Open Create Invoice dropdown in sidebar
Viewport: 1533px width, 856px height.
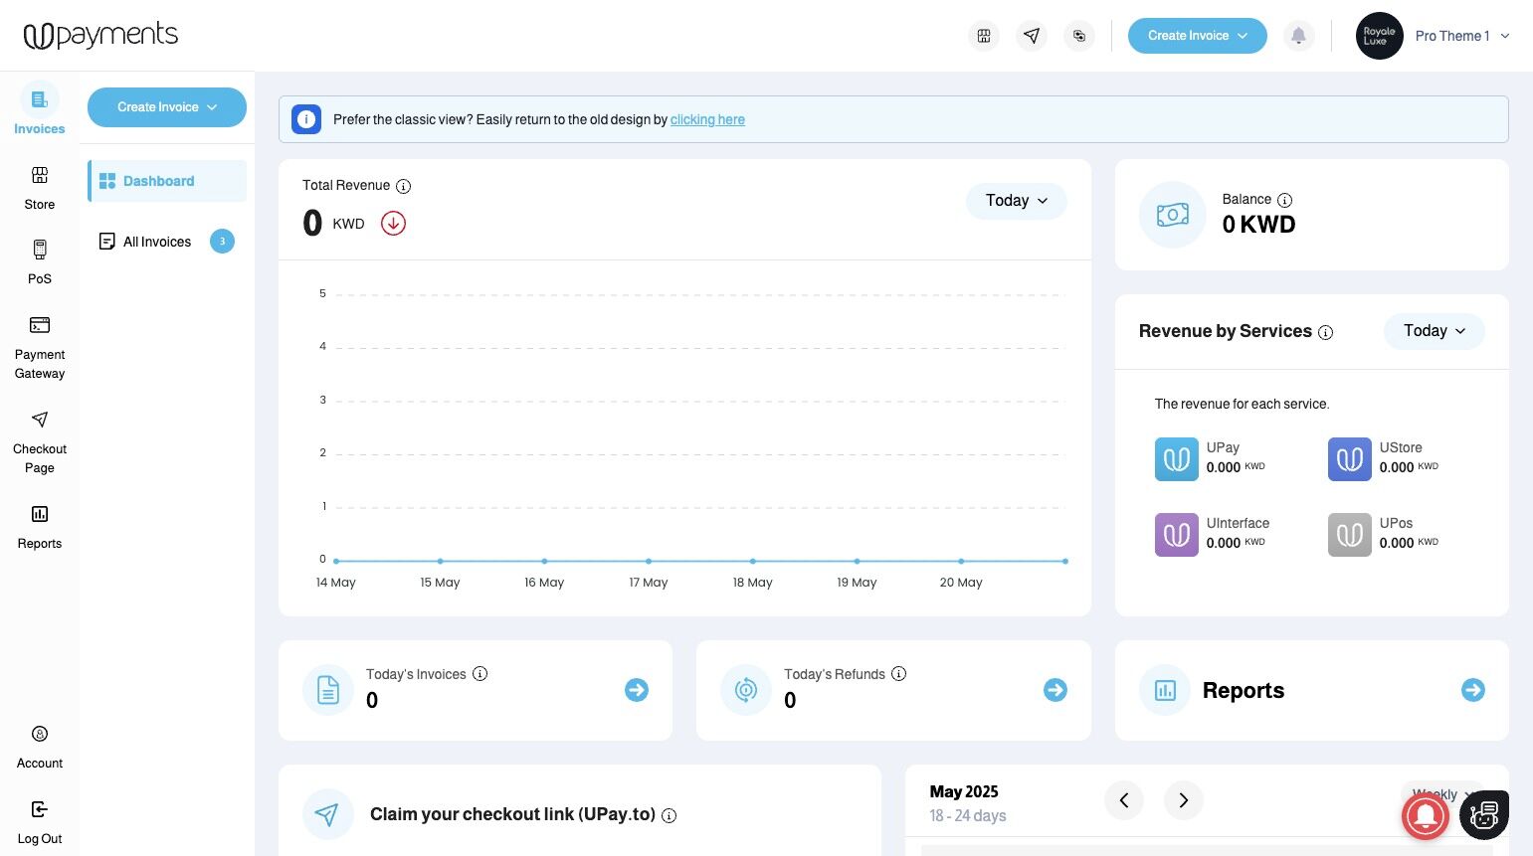point(167,107)
